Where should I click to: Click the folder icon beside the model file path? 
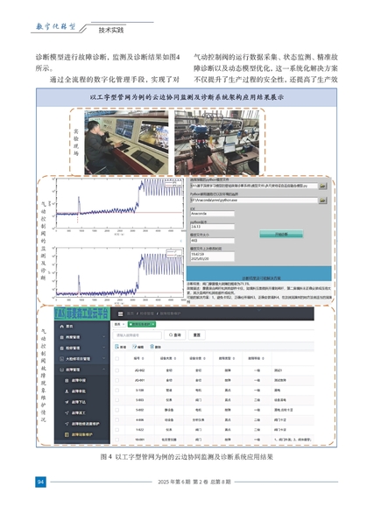[x=322, y=186]
